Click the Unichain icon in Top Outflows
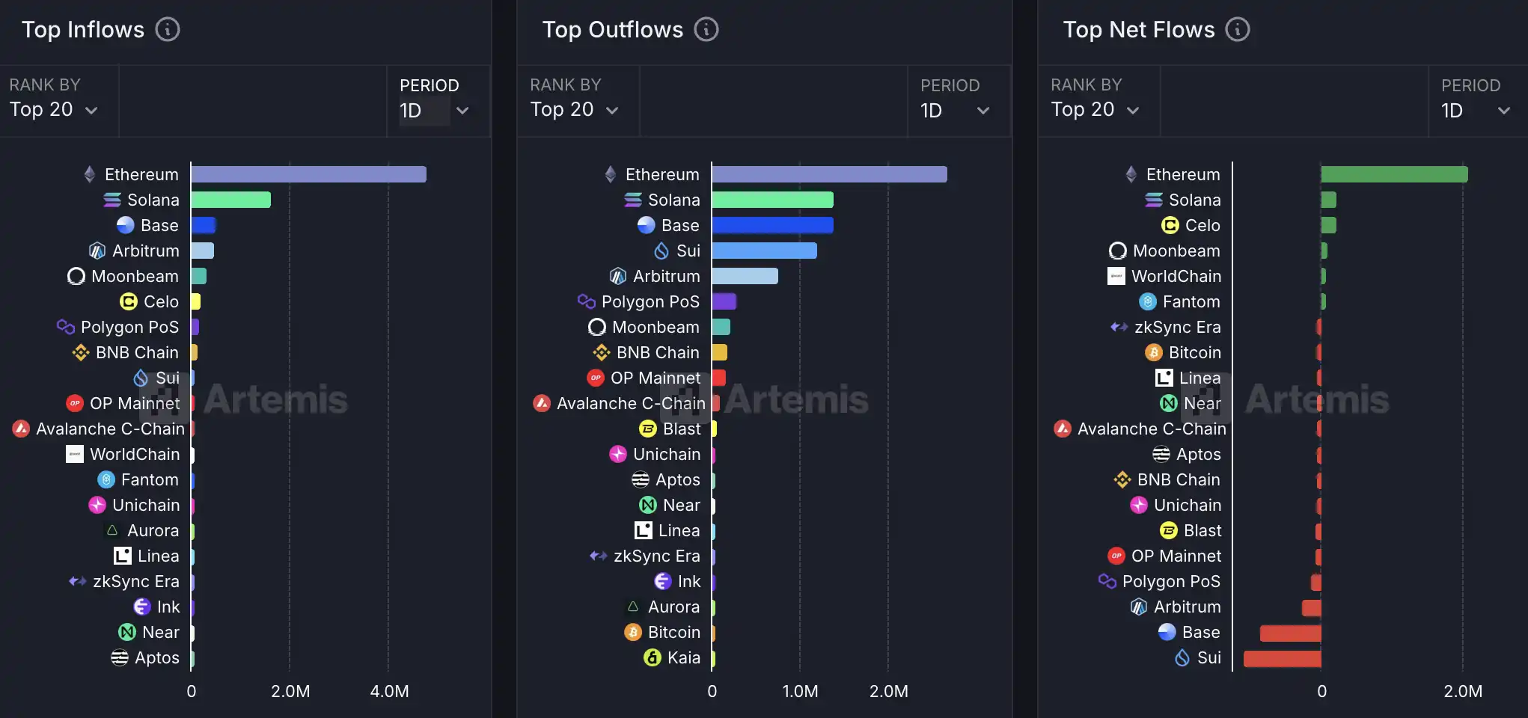The height and width of the screenshot is (718, 1528). pos(618,454)
